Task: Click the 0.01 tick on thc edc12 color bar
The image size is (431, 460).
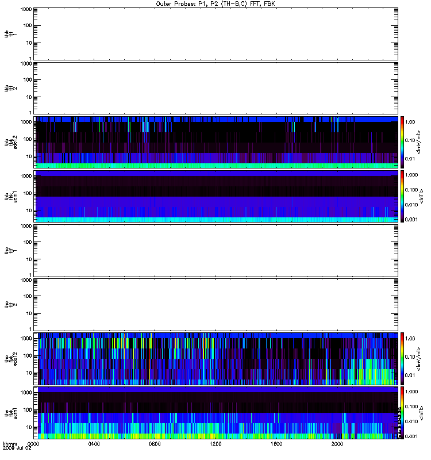Action: click(410, 375)
